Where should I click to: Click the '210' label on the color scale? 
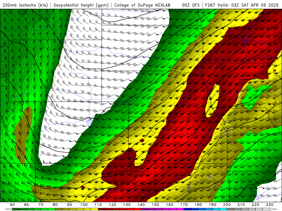(241, 205)
